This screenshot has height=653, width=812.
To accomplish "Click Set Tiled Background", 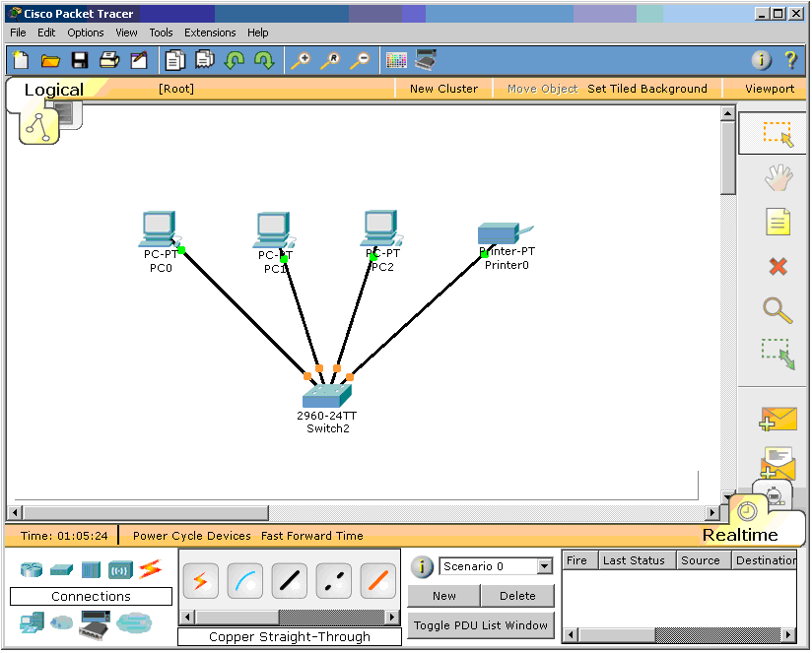I will coord(646,89).
